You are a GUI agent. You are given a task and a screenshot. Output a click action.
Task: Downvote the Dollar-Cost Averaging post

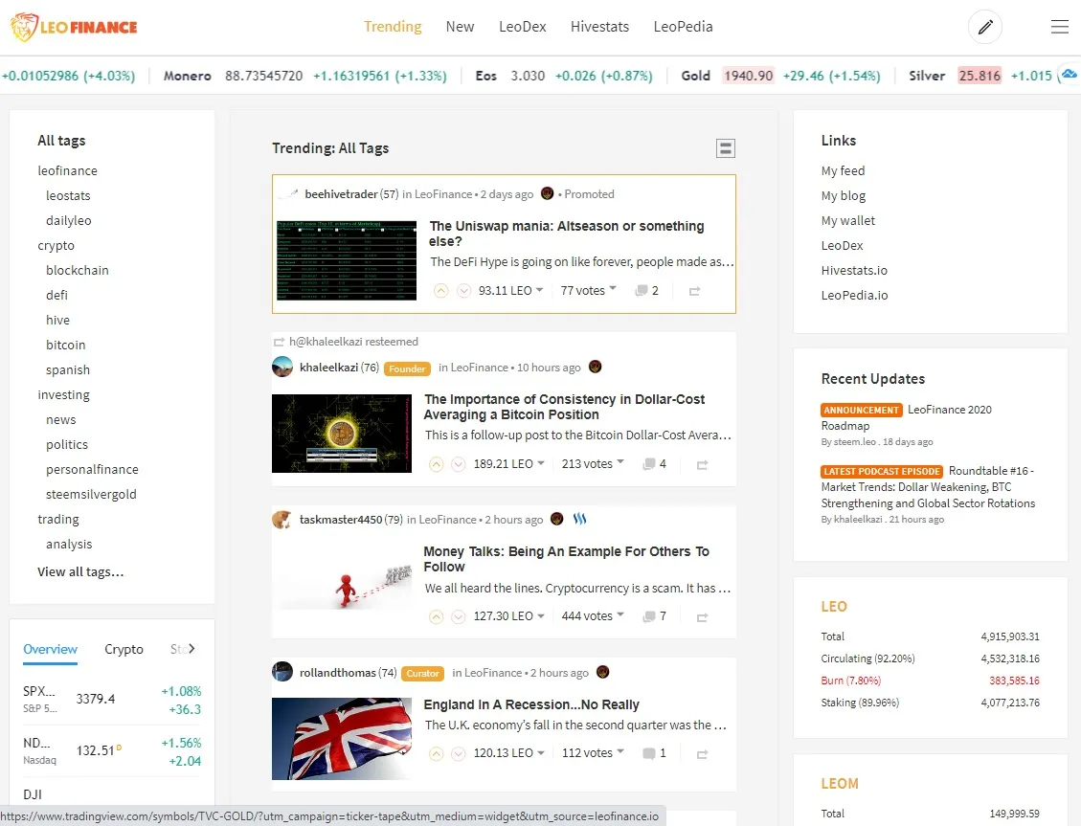(x=459, y=464)
